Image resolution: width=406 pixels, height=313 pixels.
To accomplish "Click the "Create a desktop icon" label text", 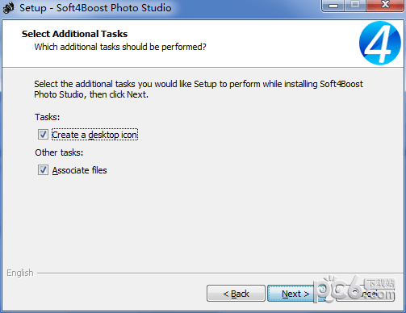I will point(94,135).
